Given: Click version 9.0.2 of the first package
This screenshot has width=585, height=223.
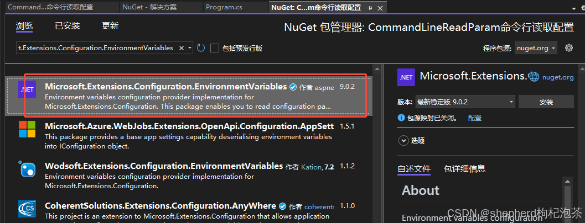Looking at the screenshot, I should (347, 86).
